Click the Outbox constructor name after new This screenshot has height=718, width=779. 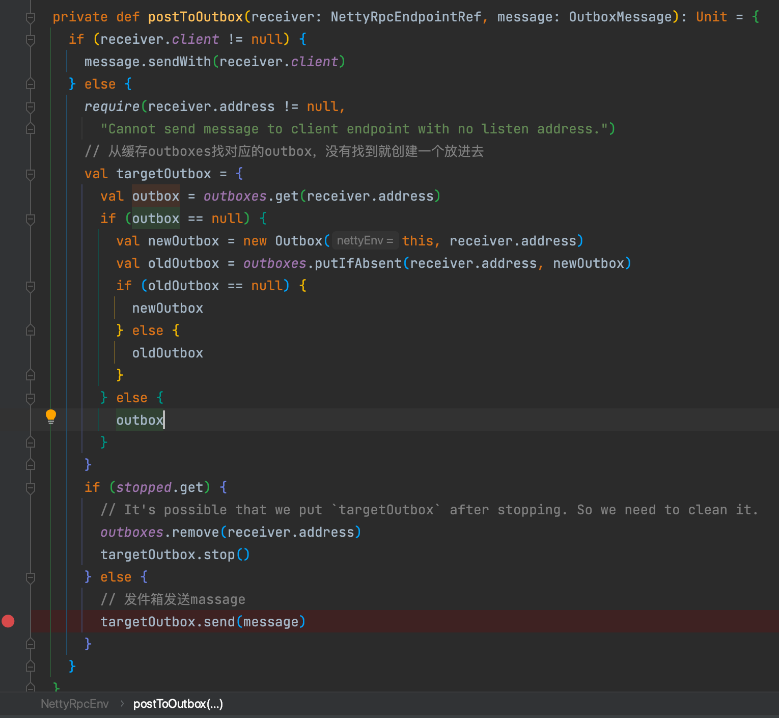[x=298, y=241]
